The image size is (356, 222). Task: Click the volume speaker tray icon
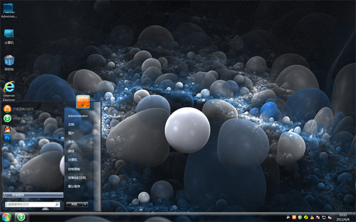click(x=330, y=217)
